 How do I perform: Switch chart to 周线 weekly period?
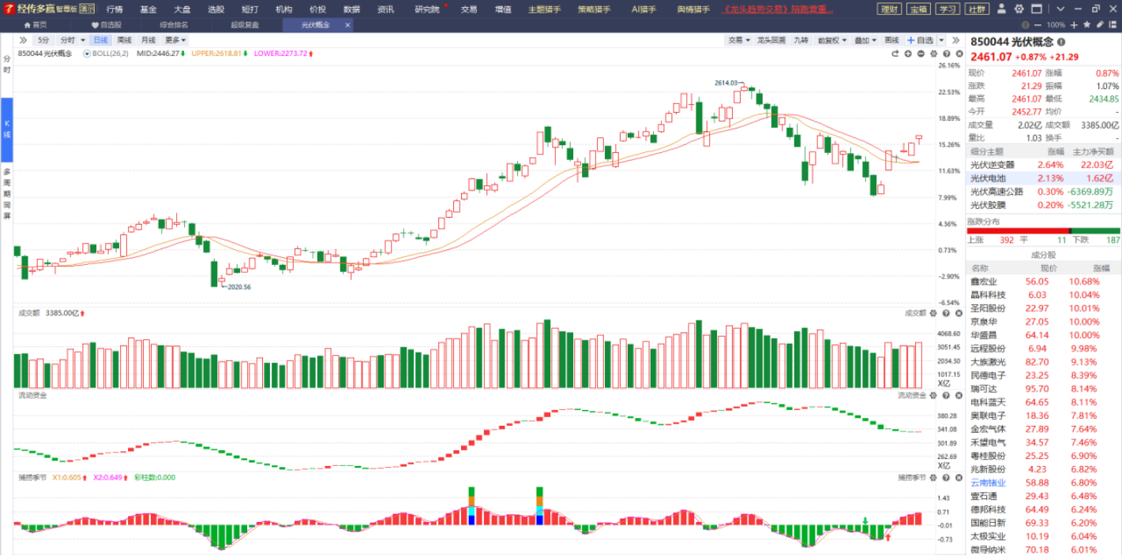[125, 40]
